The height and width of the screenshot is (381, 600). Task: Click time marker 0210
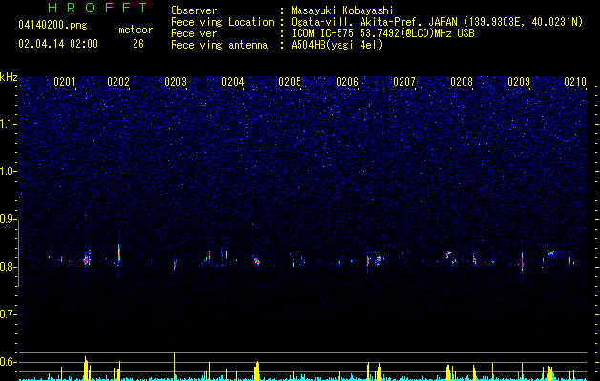[x=575, y=82]
